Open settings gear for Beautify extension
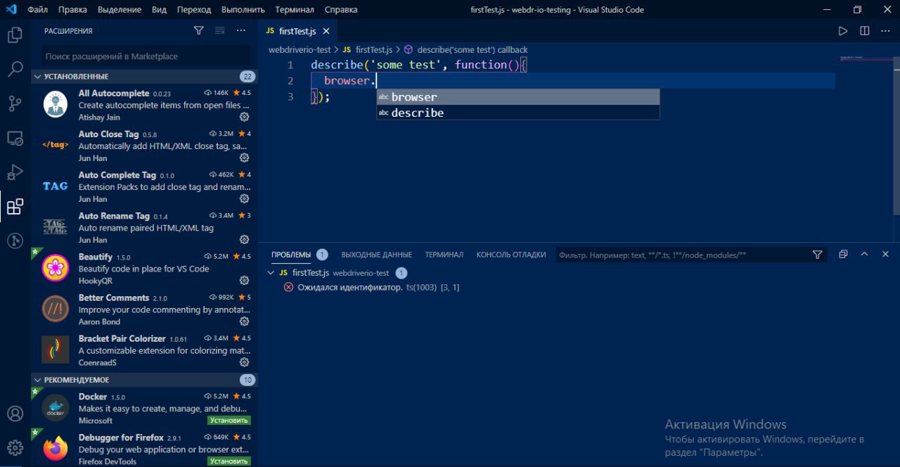Viewport: 900px width, 467px height. point(244,280)
